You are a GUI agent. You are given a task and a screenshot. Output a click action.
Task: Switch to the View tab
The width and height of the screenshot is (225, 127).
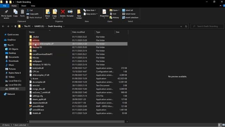pyautogui.click(x=33, y=6)
